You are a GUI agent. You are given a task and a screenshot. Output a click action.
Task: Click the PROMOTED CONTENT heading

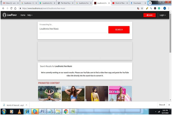[x=49, y=83]
